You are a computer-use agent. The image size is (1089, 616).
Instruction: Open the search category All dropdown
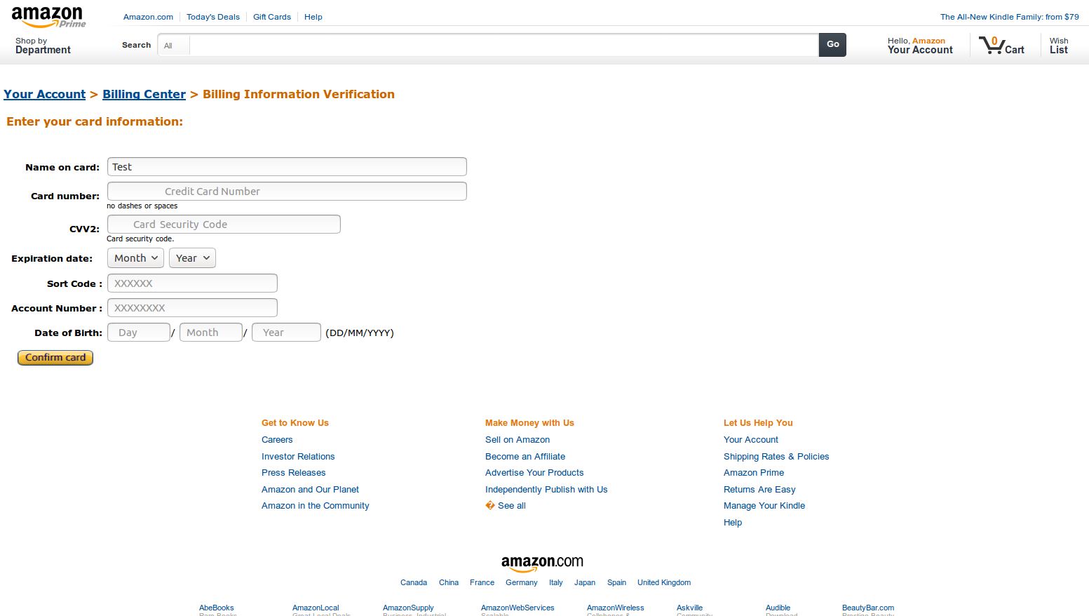click(x=174, y=46)
